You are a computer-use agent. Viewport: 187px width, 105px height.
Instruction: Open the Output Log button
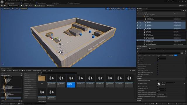pos(13,104)
